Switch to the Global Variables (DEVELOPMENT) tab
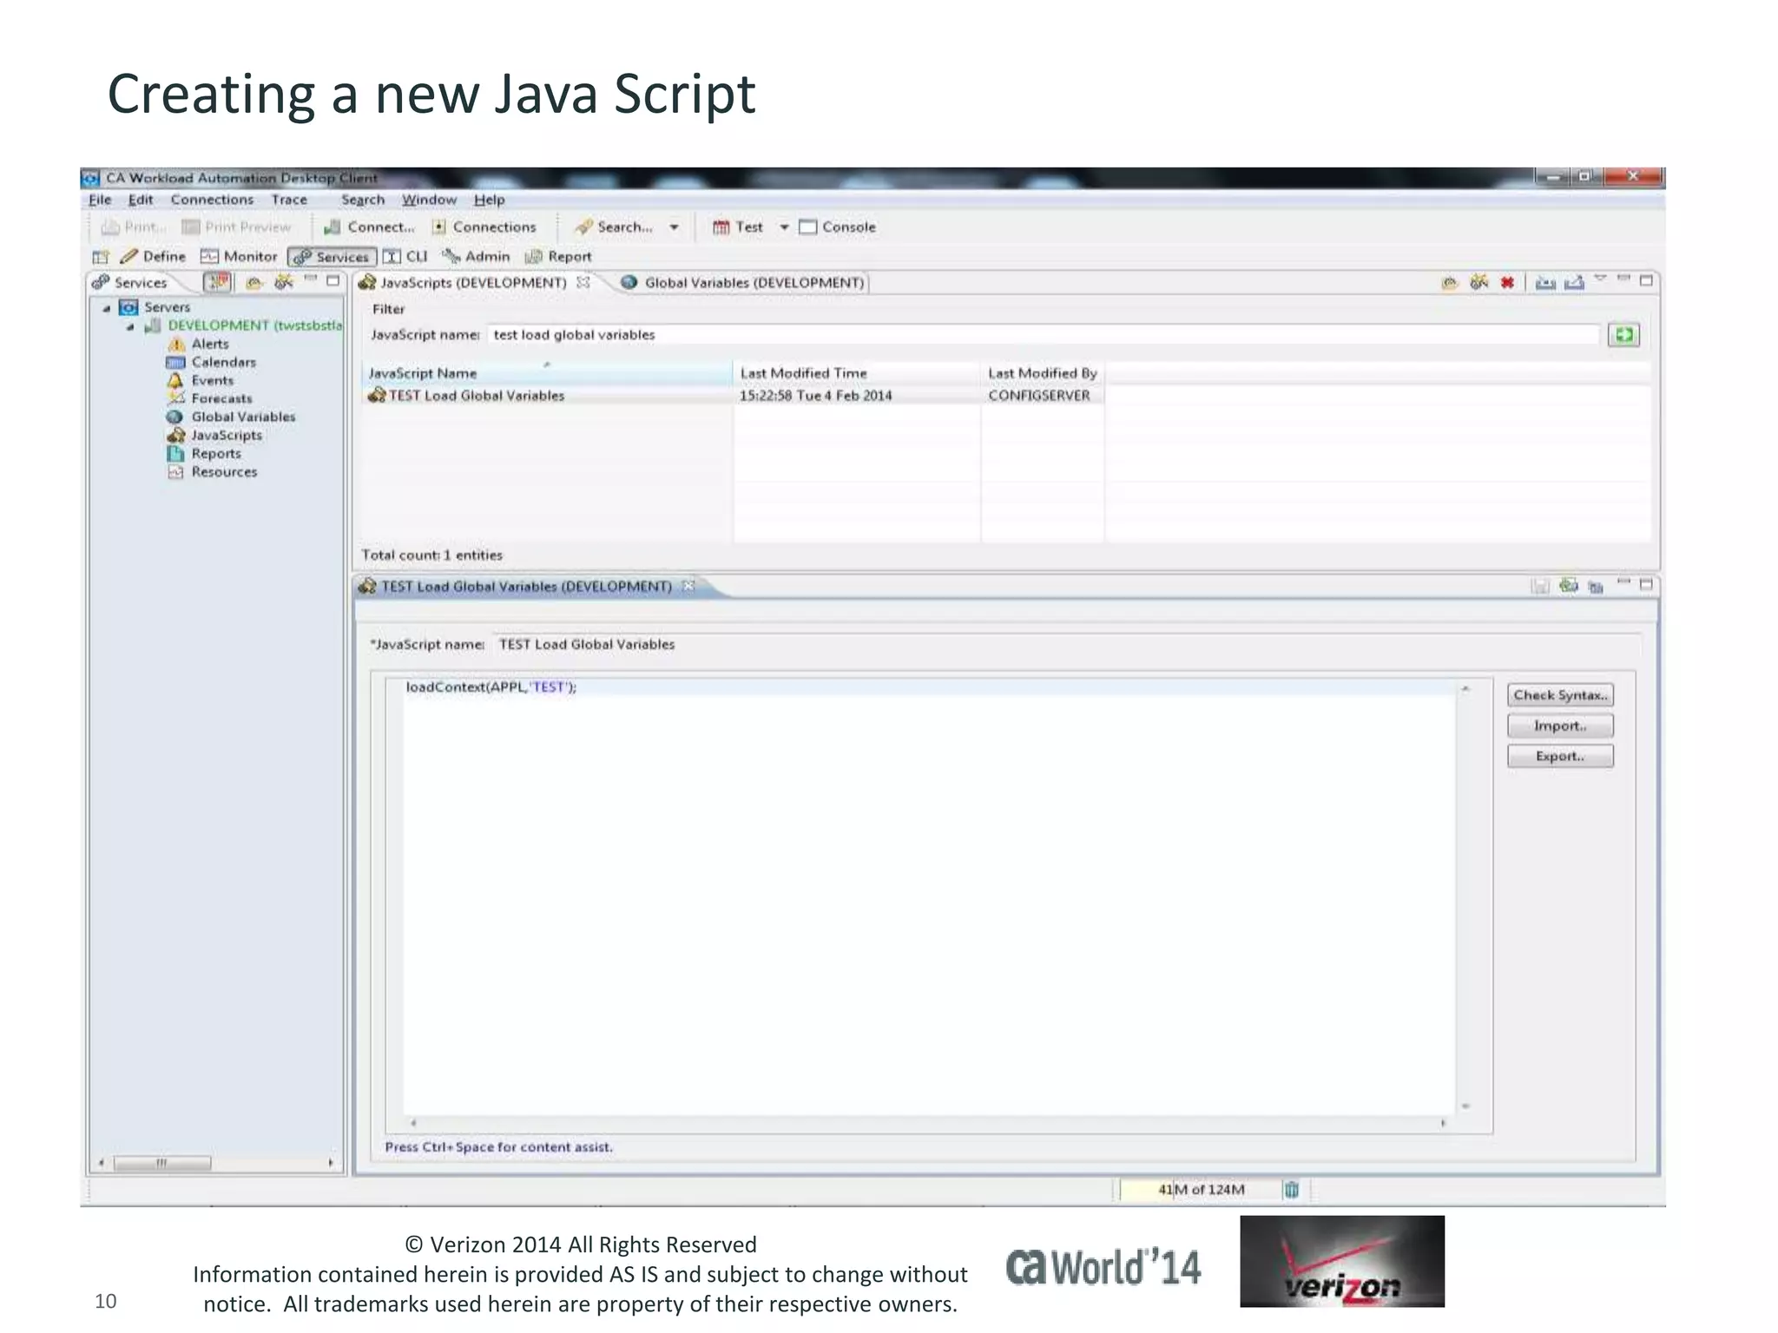Image resolution: width=1778 pixels, height=1333 pixels. click(x=743, y=283)
